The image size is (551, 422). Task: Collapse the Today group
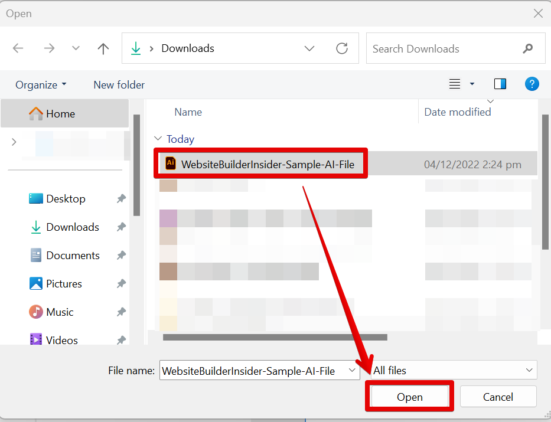pos(158,139)
